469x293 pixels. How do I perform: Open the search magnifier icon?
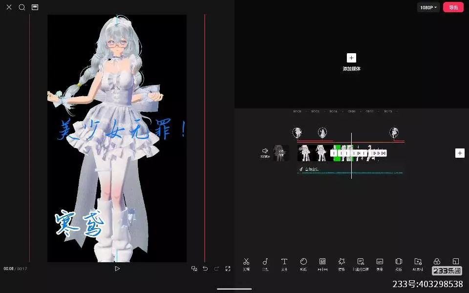pyautogui.click(x=22, y=7)
